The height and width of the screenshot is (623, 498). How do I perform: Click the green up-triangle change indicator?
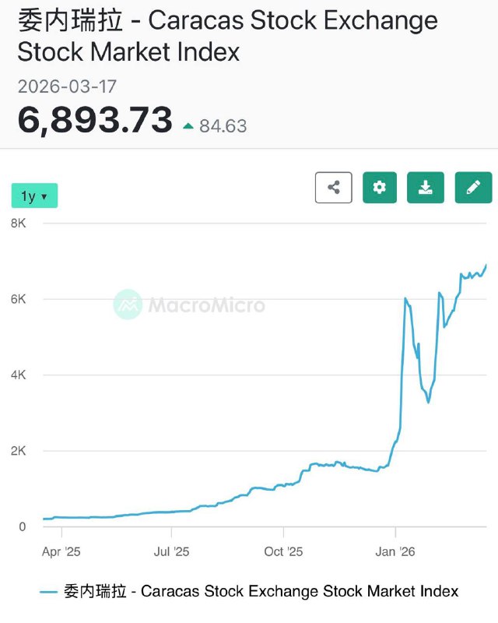[188, 125]
